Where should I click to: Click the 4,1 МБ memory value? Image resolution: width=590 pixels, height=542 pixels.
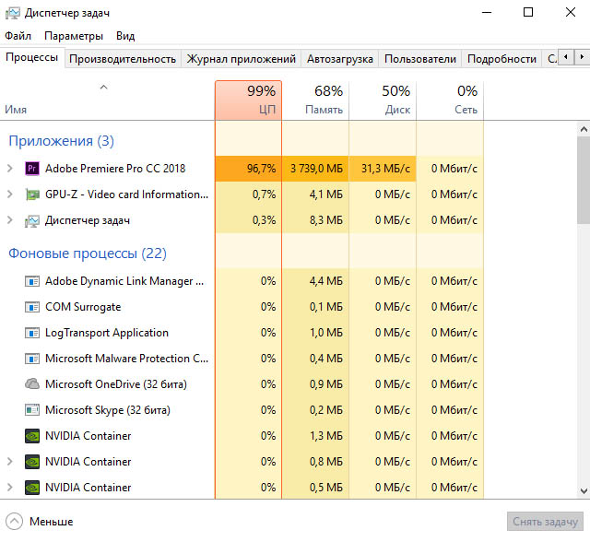coord(325,194)
